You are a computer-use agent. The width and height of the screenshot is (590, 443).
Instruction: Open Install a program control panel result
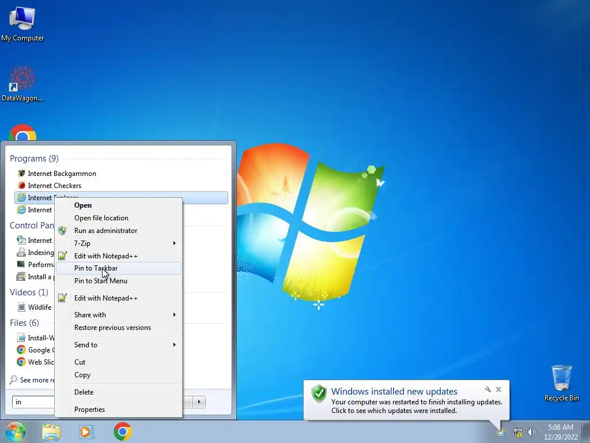pyautogui.click(x=35, y=277)
